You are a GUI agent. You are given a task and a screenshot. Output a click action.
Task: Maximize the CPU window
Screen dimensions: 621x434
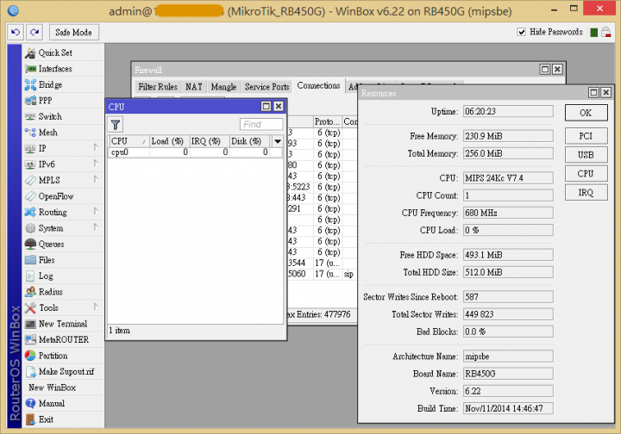(x=267, y=106)
